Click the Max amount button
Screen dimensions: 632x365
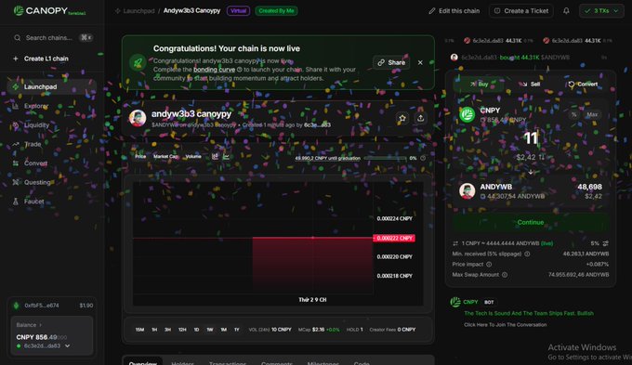point(592,115)
